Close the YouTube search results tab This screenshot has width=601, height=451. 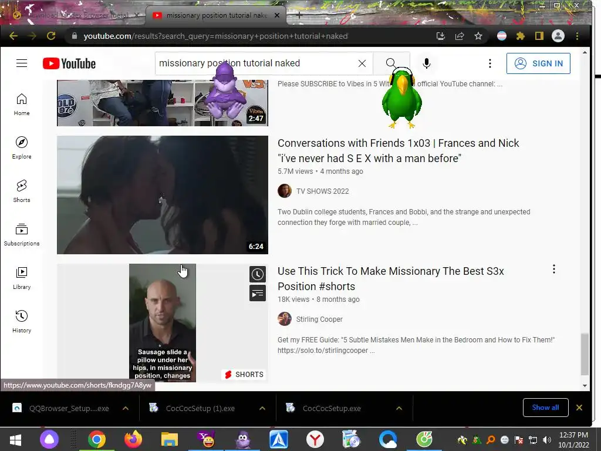tap(277, 15)
